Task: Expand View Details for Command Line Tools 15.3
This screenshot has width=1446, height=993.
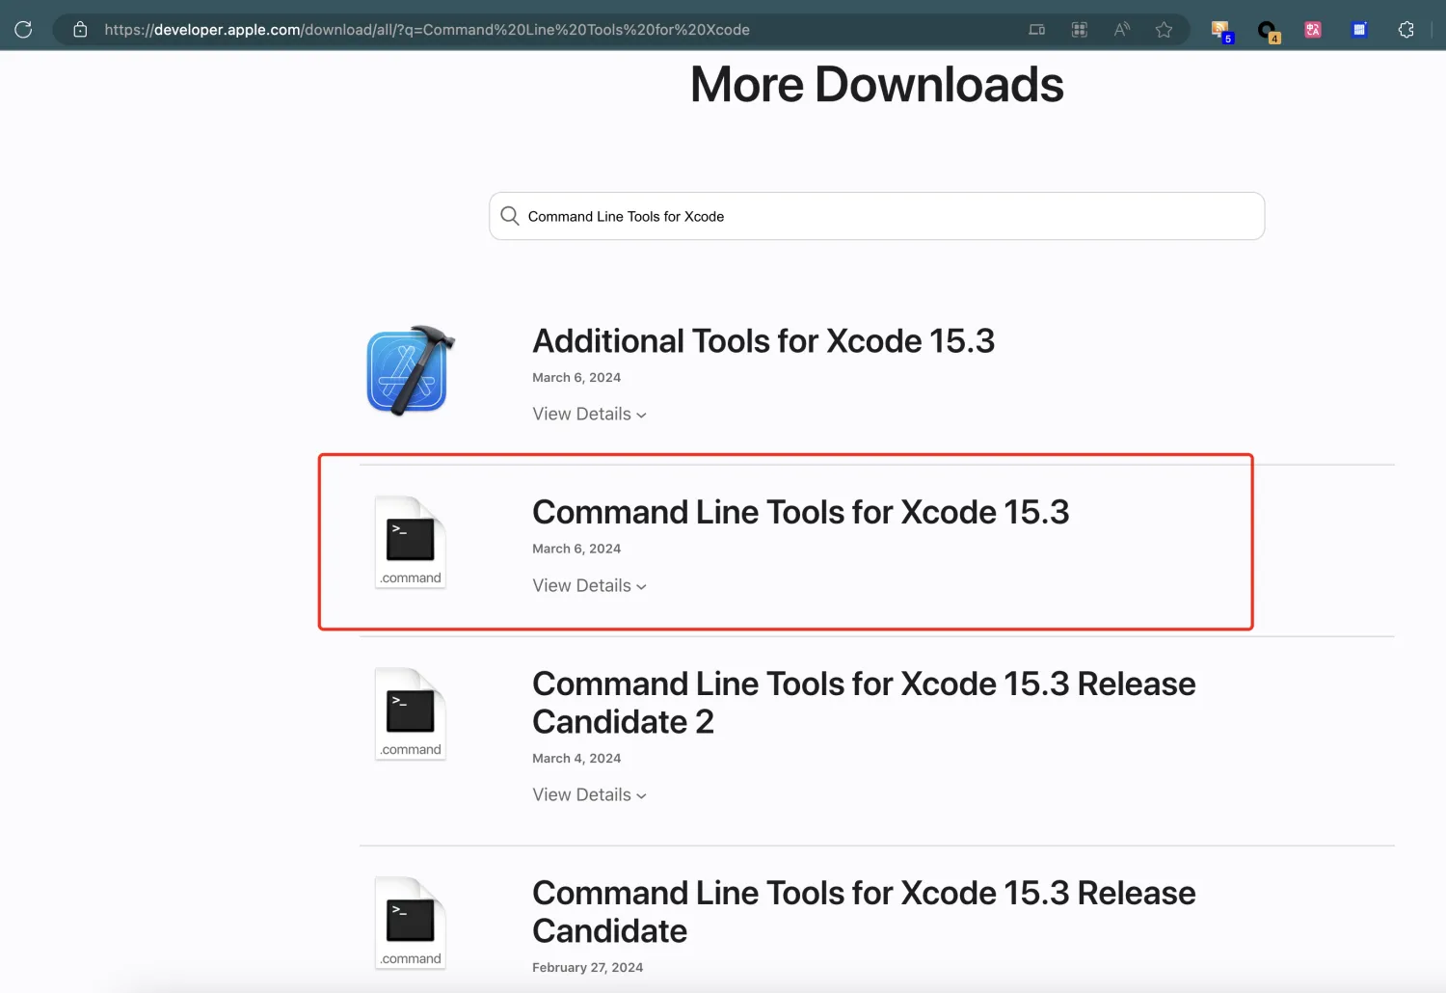Action: point(589,585)
